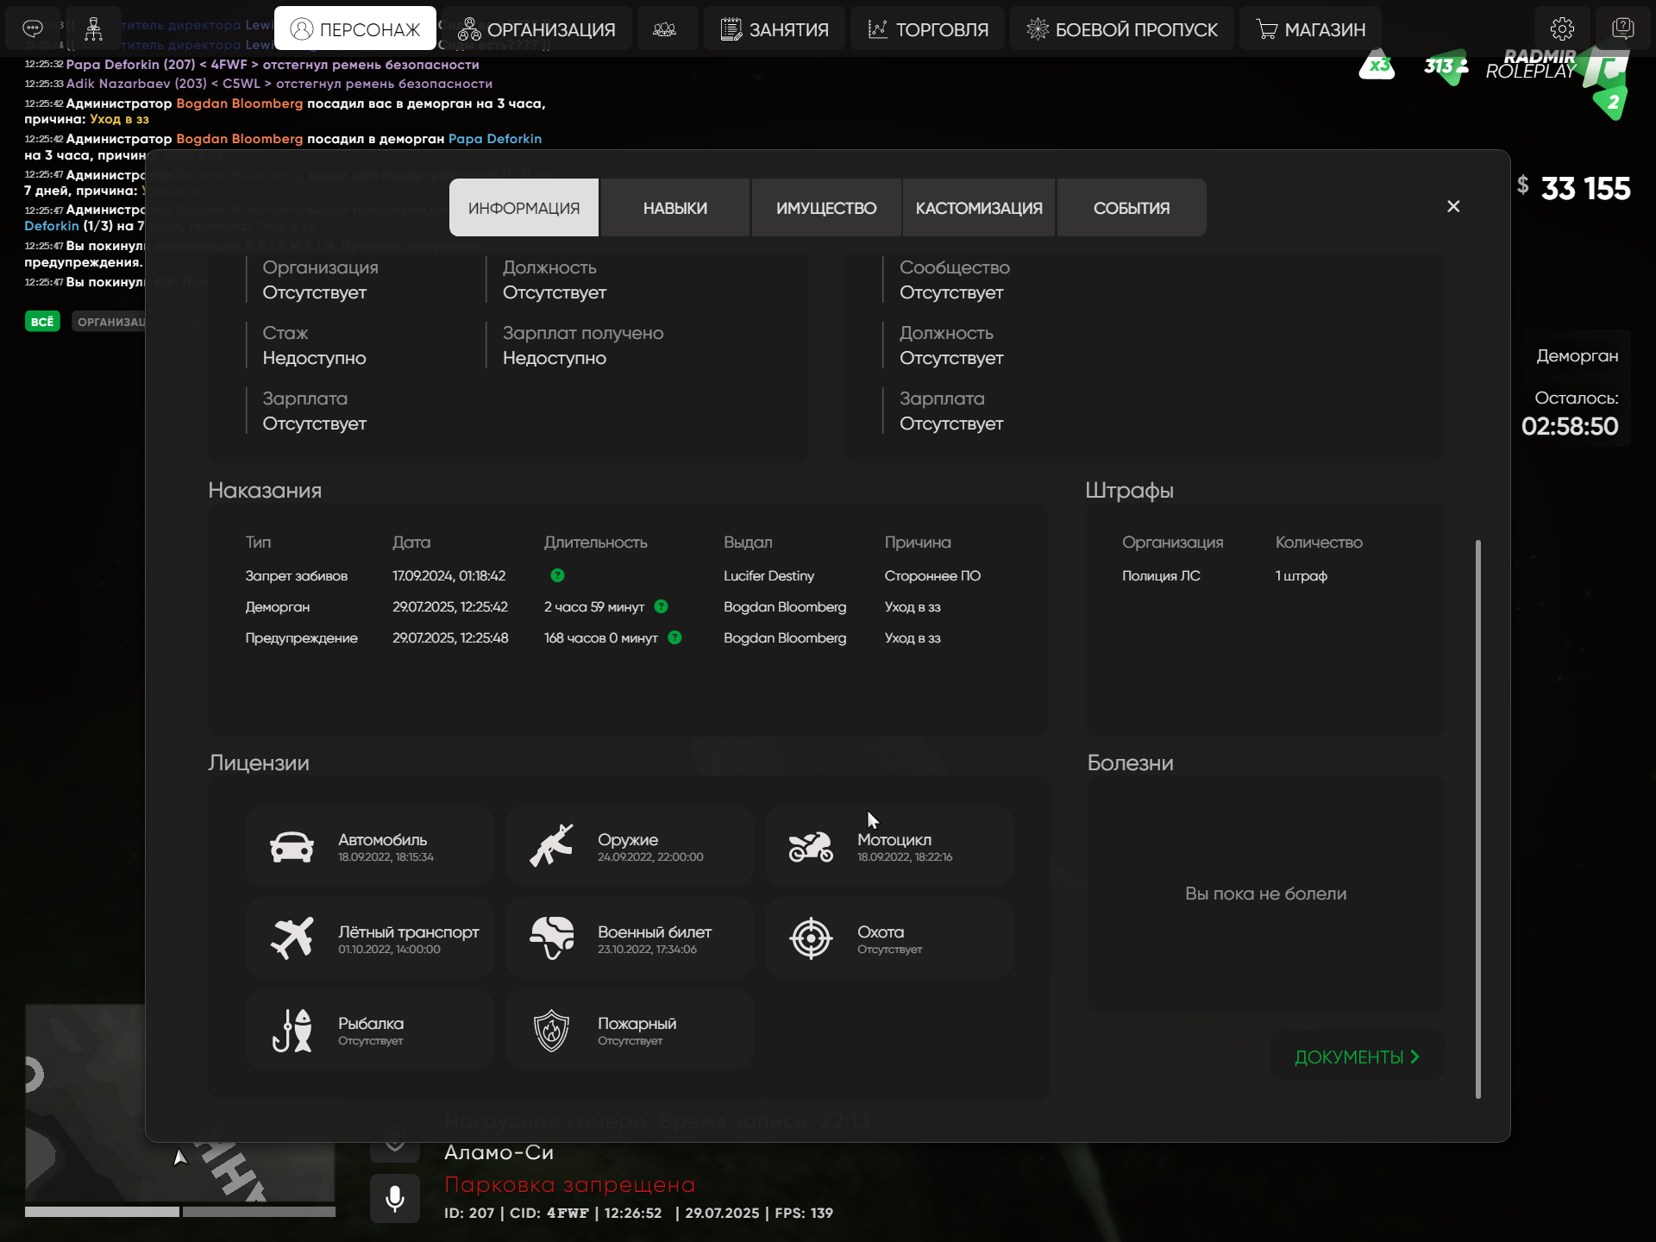Click the character figure icon in top bar
Viewport: 1656px width, 1242px height.
[x=94, y=28]
